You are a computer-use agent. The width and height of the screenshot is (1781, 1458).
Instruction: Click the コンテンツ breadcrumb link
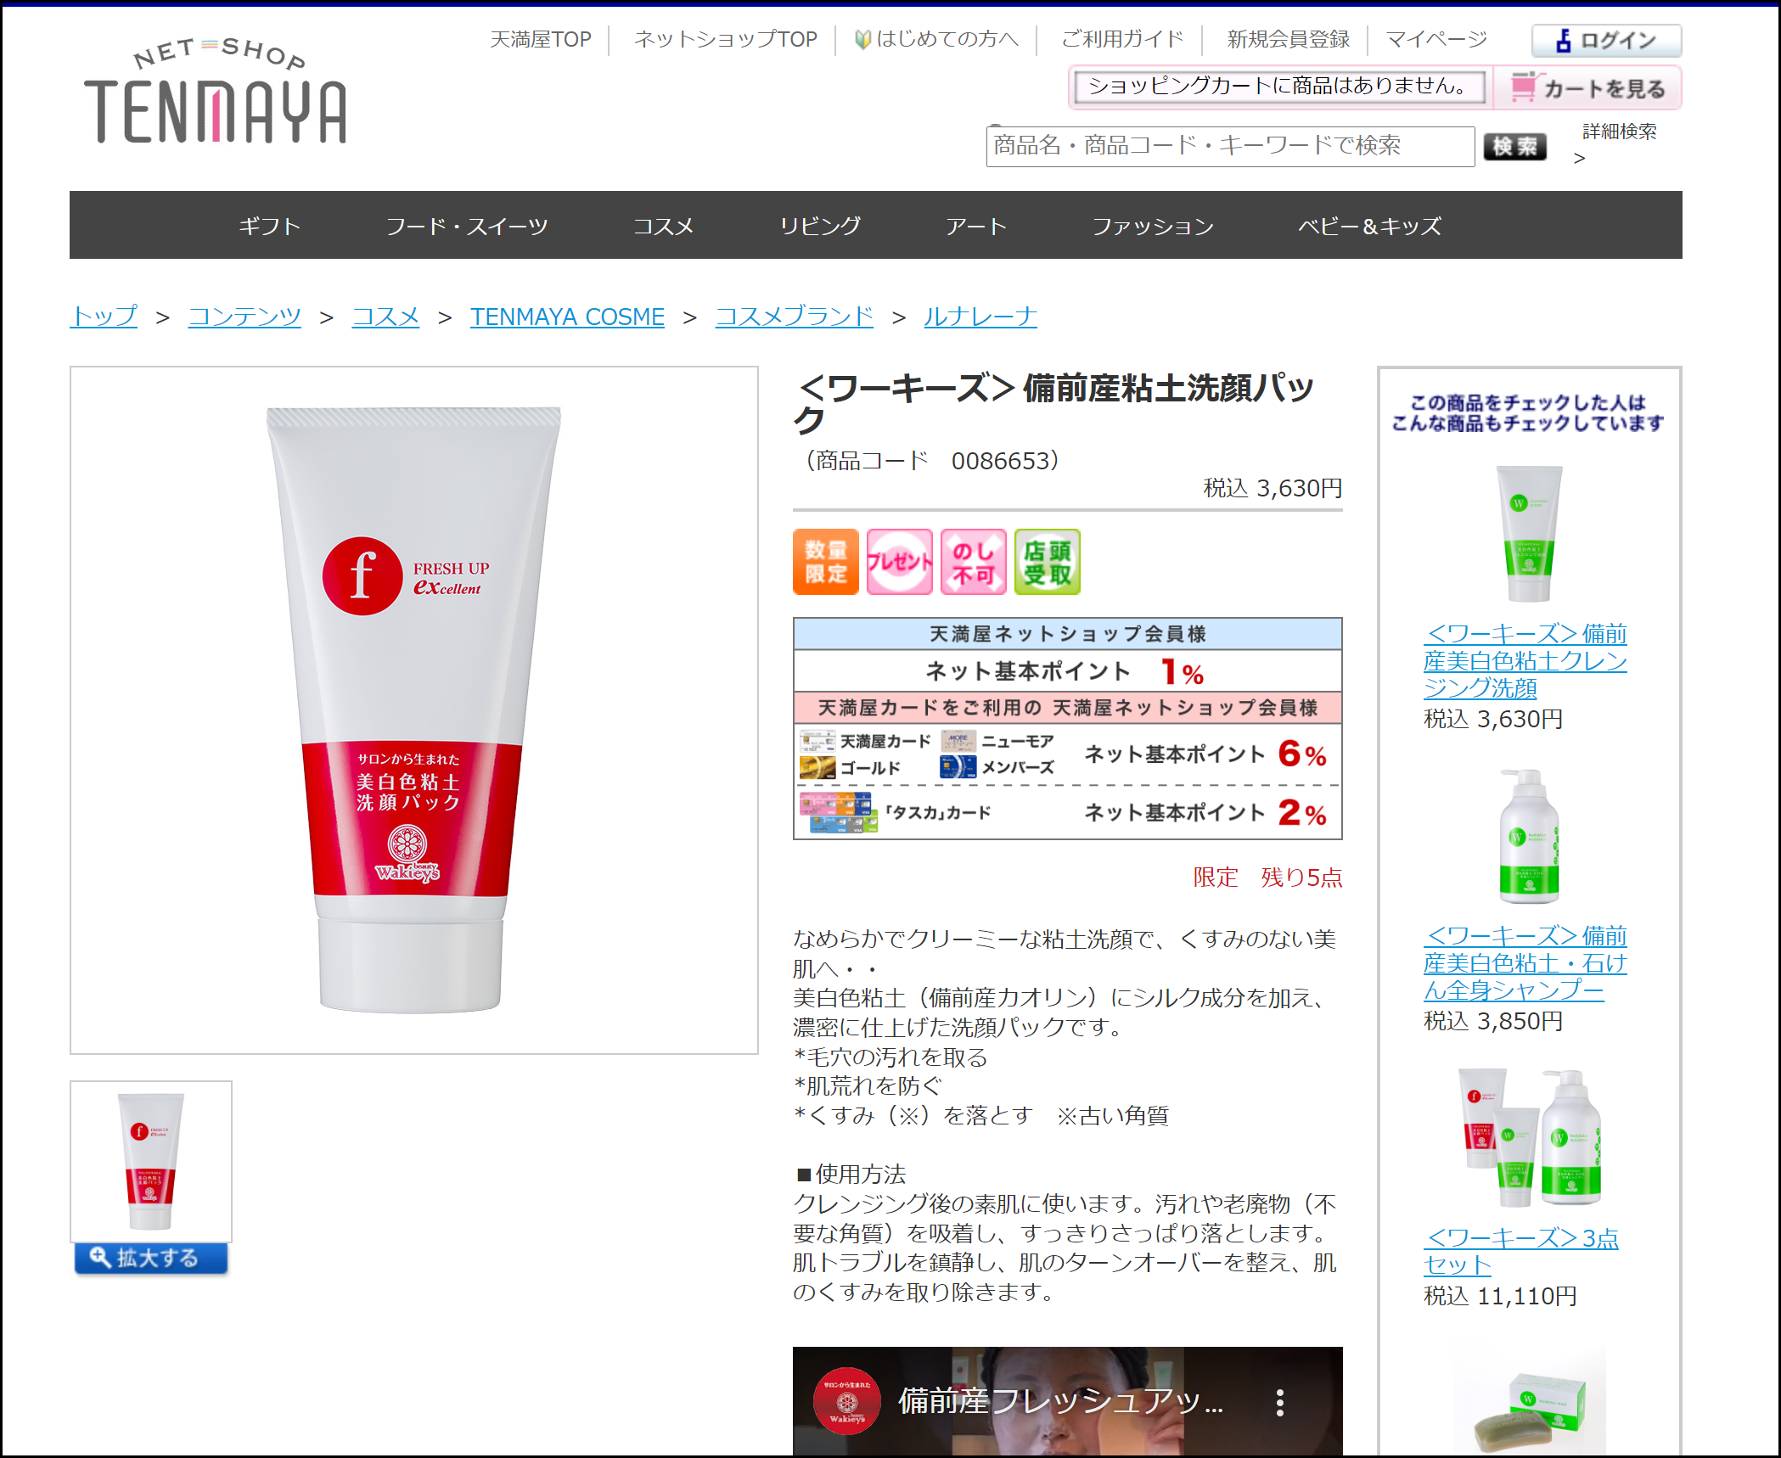(244, 317)
